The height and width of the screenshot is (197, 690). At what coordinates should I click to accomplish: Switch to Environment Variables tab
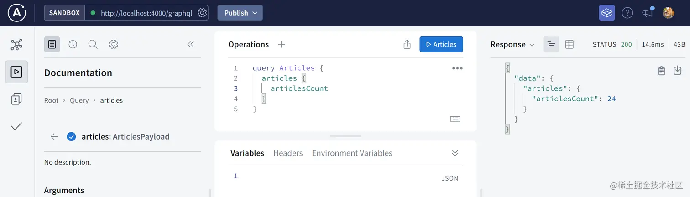[352, 153]
